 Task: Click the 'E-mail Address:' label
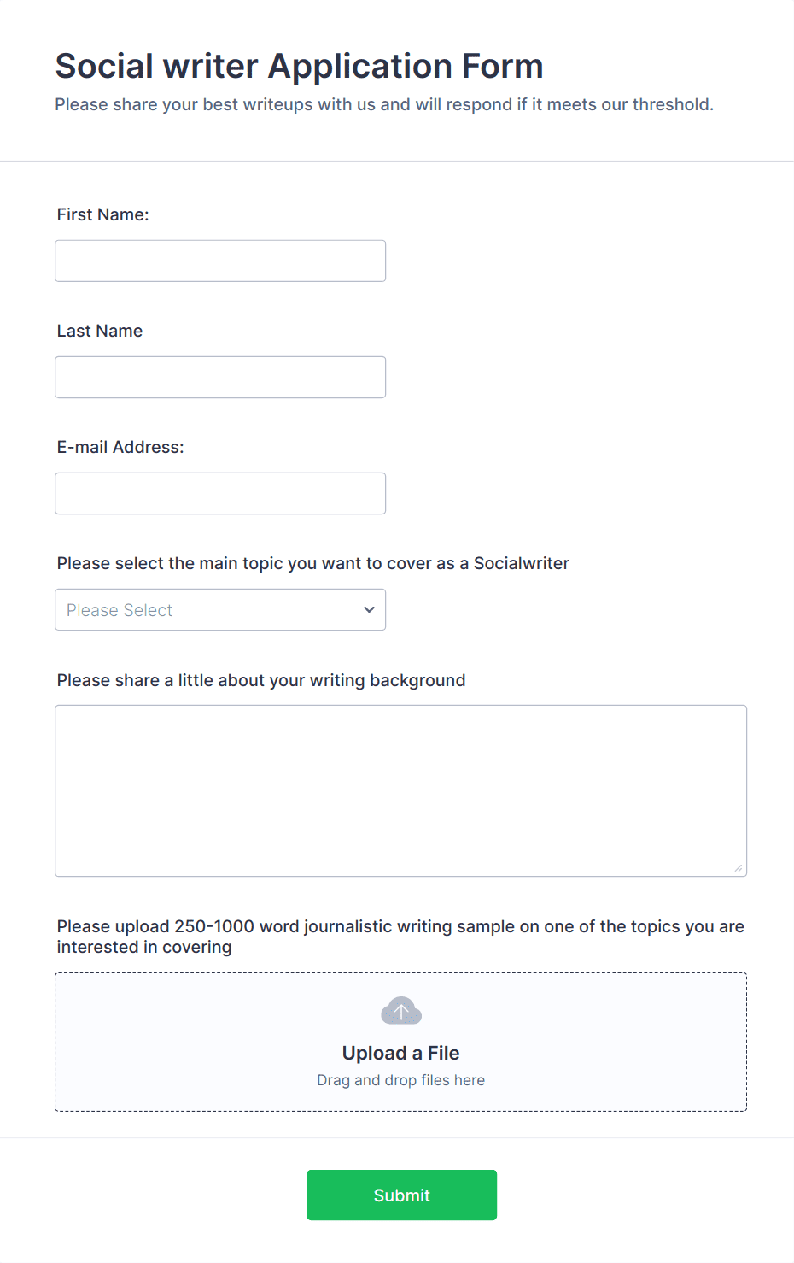click(120, 447)
